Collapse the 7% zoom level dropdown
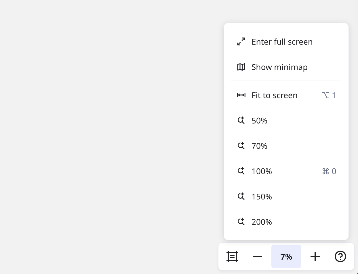358x274 pixels. click(x=286, y=256)
